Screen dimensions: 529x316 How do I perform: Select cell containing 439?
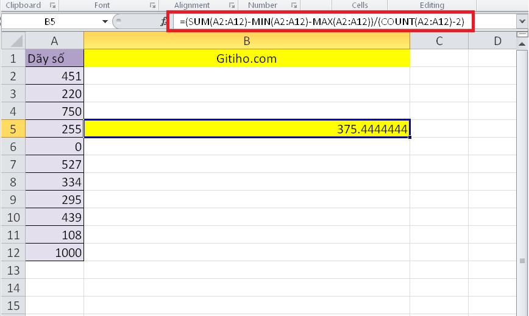(55, 217)
